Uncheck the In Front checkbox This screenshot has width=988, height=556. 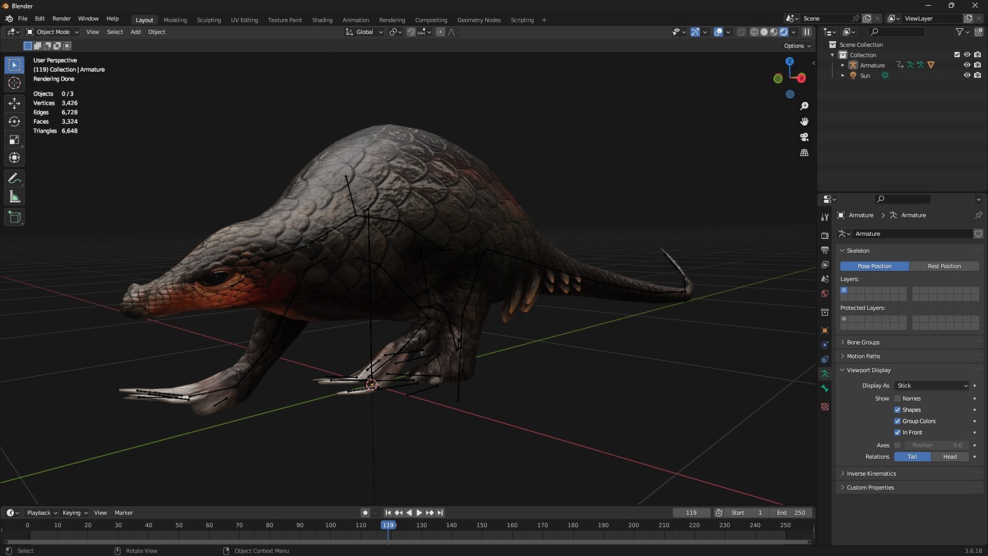pos(897,433)
